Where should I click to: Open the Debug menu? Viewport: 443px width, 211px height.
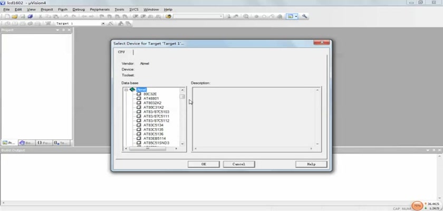[x=79, y=9]
